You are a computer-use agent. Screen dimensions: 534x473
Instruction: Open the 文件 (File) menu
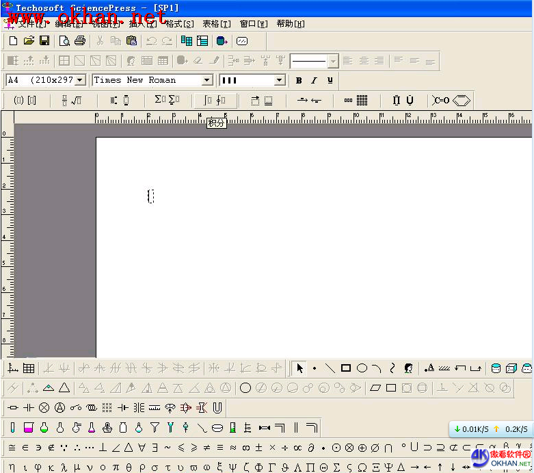tap(31, 23)
